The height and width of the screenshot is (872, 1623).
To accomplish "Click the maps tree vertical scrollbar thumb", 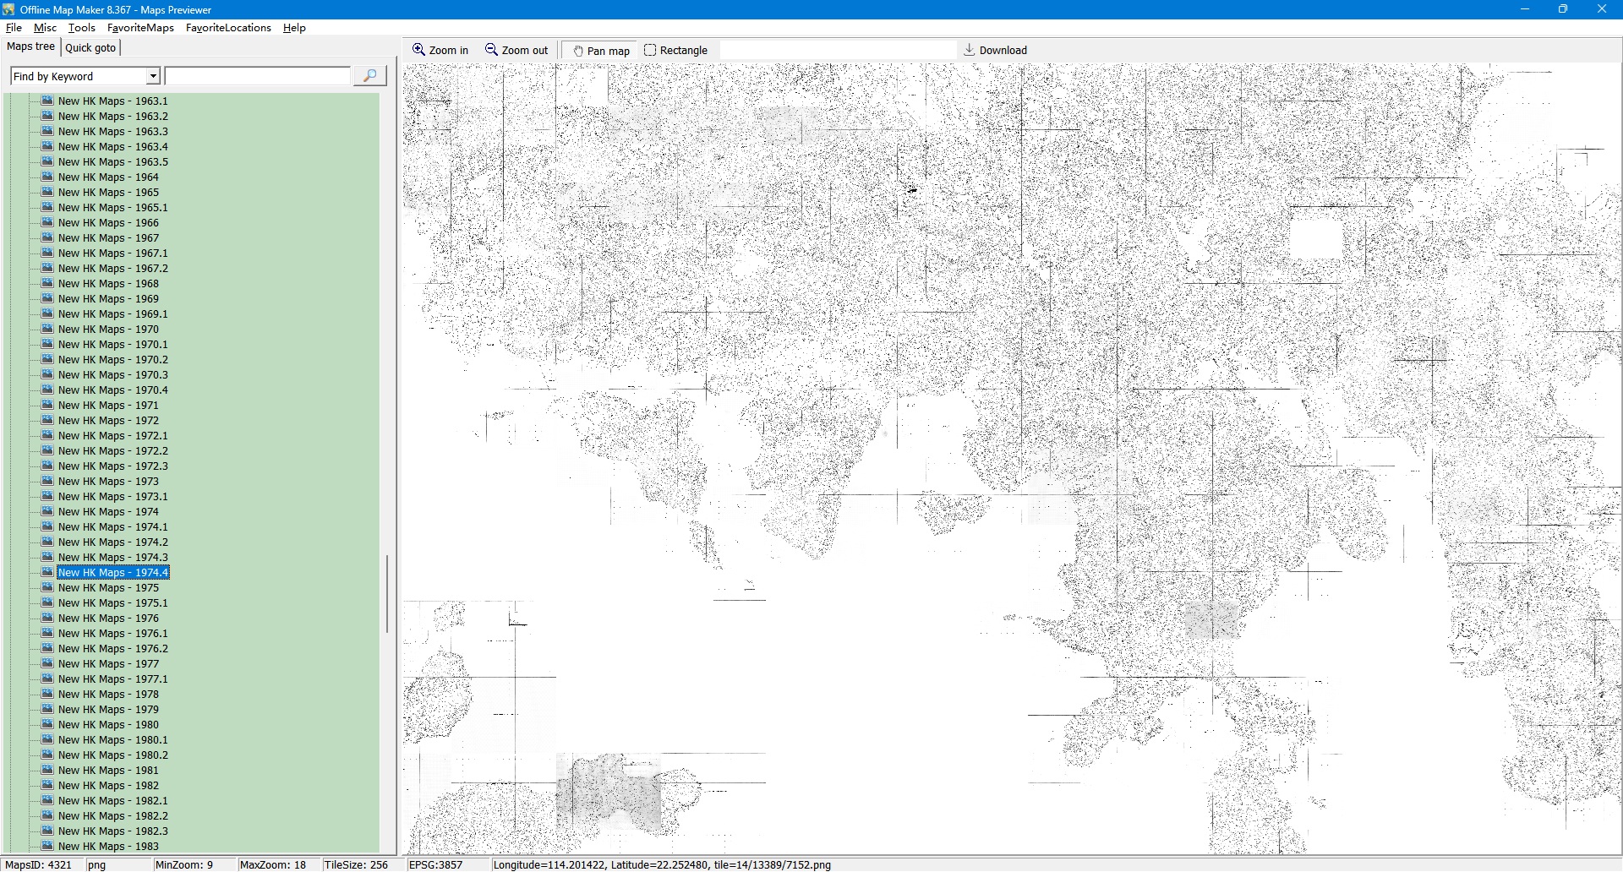I will click(x=387, y=593).
